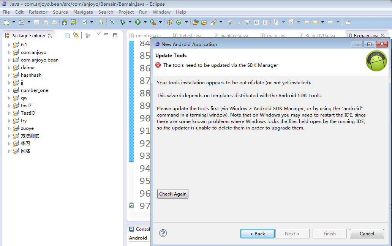
Task: Click the Forward navigation arrow
Action: pyautogui.click(x=330, y=22)
